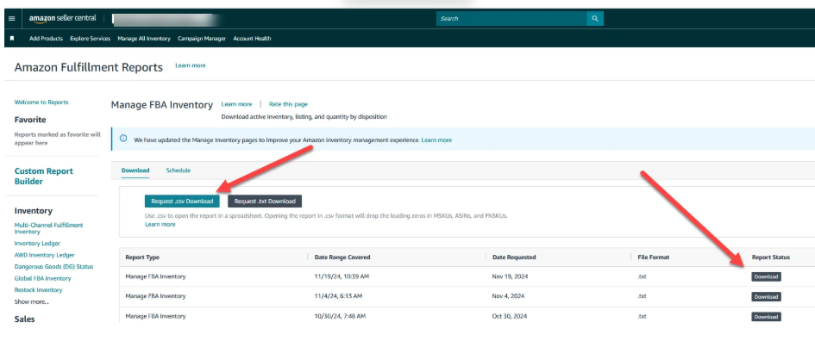Open Dangerous Goods (DG) Status report

(54, 267)
